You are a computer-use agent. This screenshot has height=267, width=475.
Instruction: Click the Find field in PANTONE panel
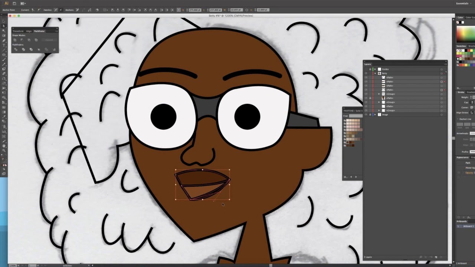[x=356, y=116]
